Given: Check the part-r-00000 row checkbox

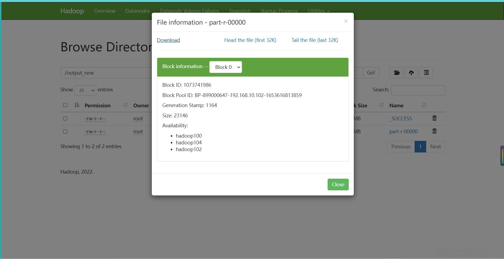Looking at the screenshot, I should [x=65, y=132].
